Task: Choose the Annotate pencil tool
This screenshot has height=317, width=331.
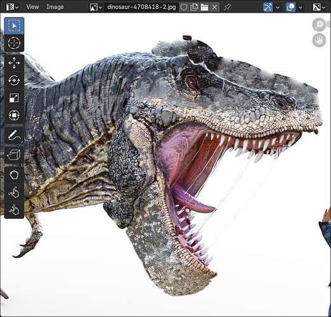Action: point(14,135)
